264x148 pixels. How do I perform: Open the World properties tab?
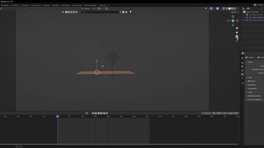point(242,78)
